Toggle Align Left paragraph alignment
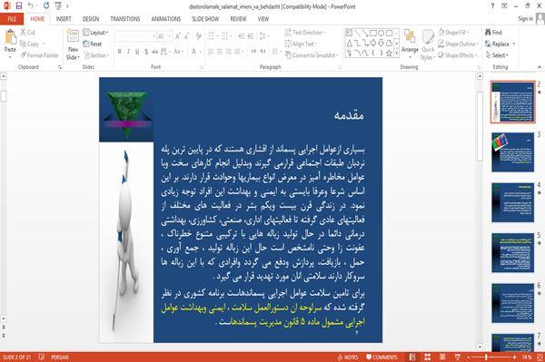Screen dimensions: 545x362 point(211,52)
